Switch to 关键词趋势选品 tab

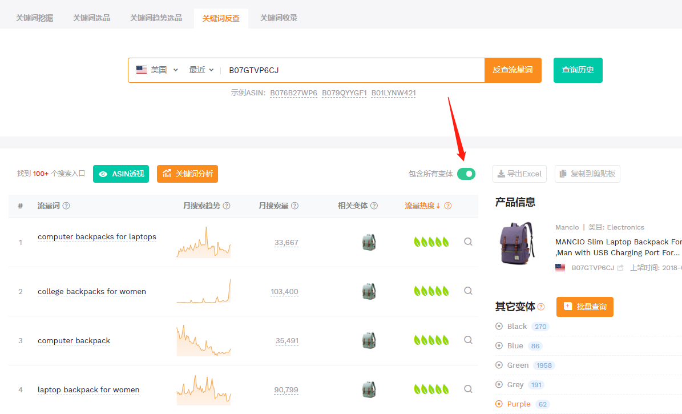156,18
